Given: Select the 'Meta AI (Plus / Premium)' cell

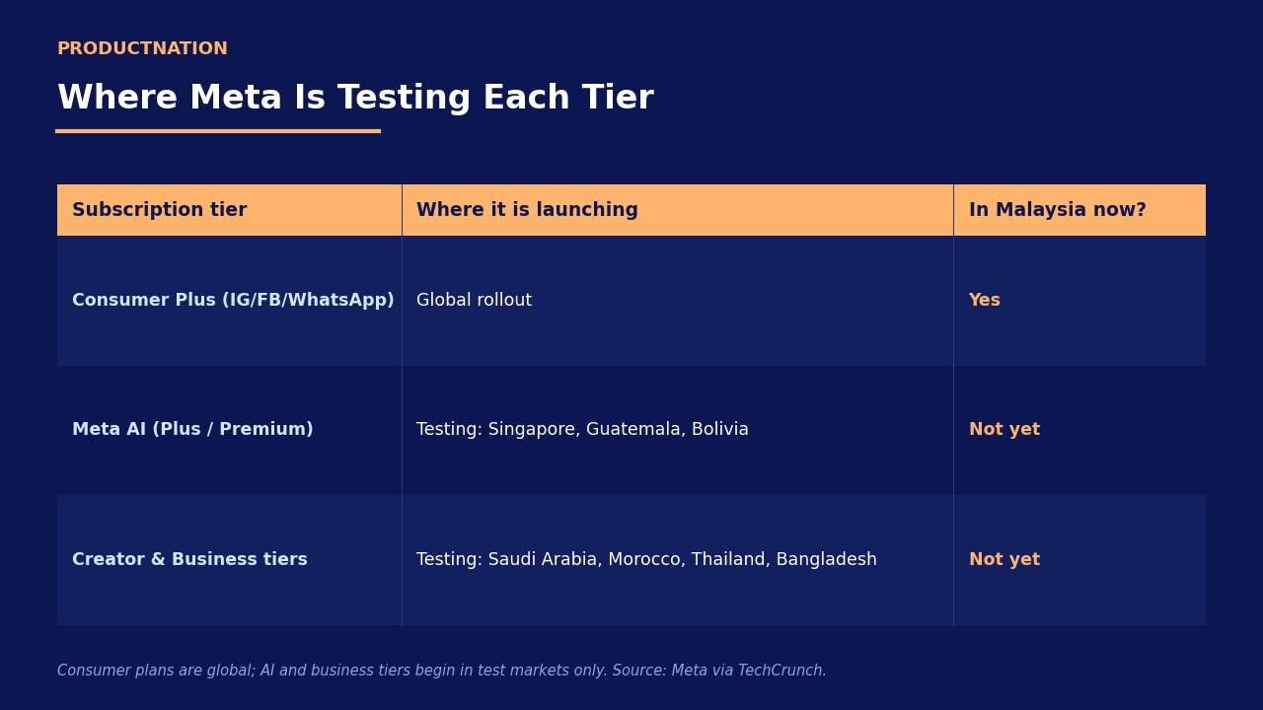Looking at the screenshot, I should pyautogui.click(x=229, y=430).
